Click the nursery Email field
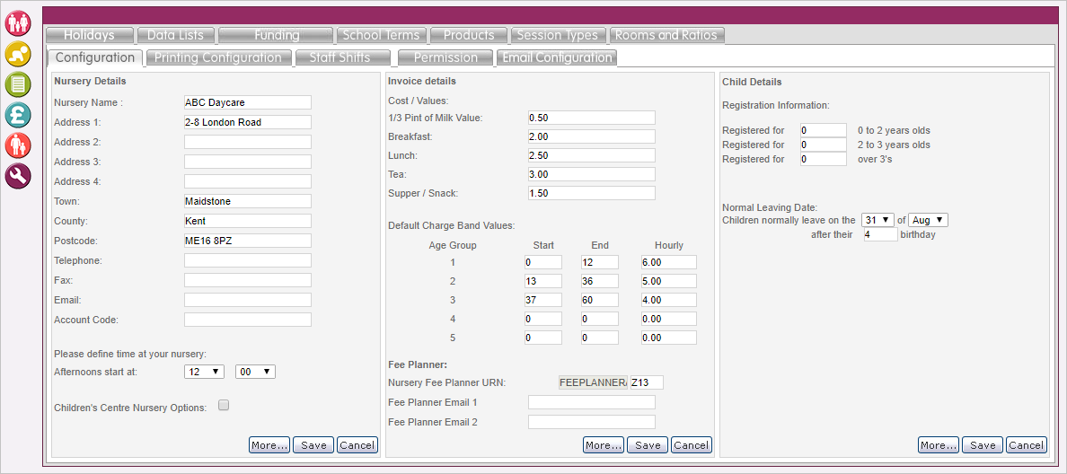The image size is (1067, 474). tap(248, 300)
